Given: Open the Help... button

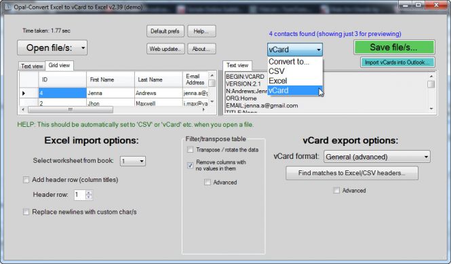Looking at the screenshot, I should click(x=201, y=31).
